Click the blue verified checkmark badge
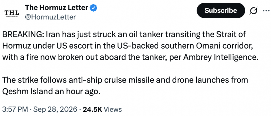This screenshot has width=271, height=116. point(94,8)
